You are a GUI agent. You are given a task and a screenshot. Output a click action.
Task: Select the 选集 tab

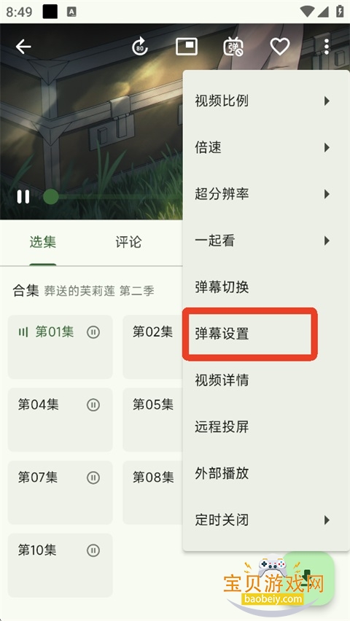click(x=43, y=242)
